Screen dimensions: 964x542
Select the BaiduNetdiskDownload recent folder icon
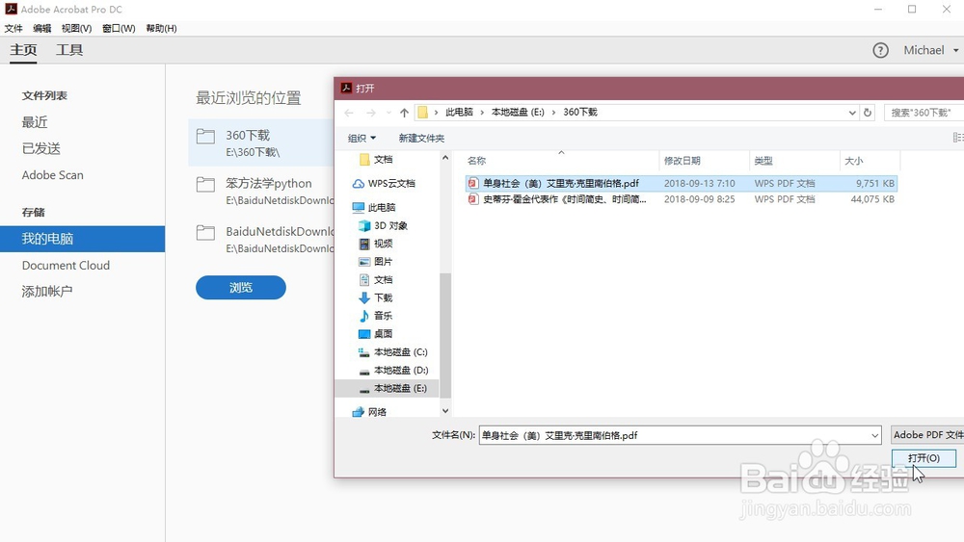[x=205, y=233]
